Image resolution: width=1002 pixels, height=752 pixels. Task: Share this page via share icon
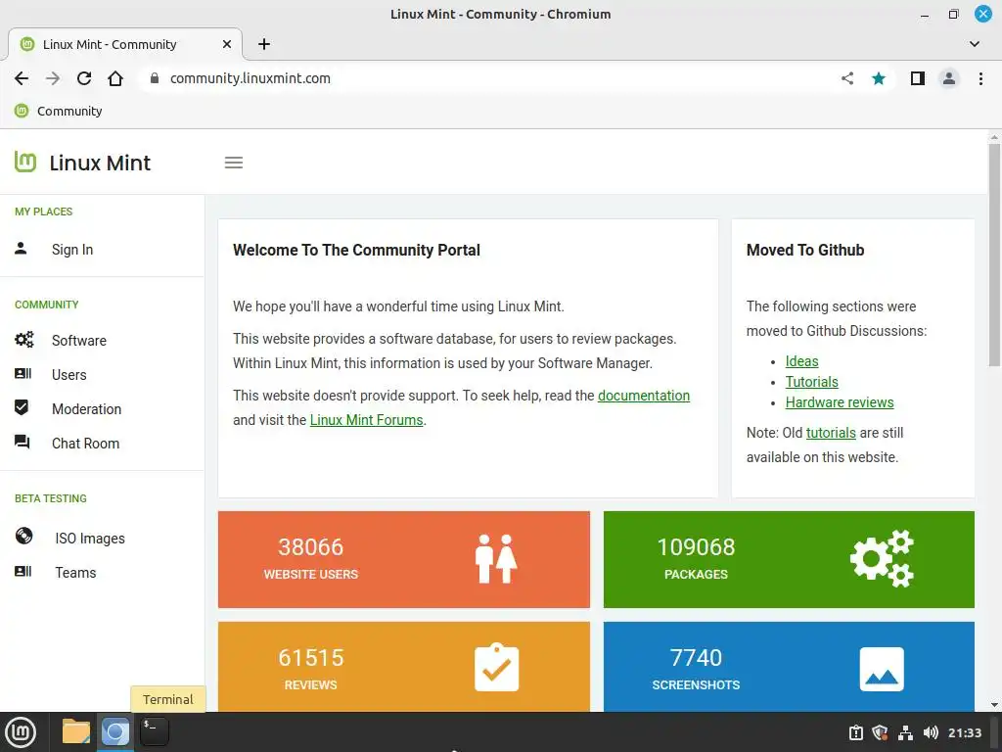point(847,78)
